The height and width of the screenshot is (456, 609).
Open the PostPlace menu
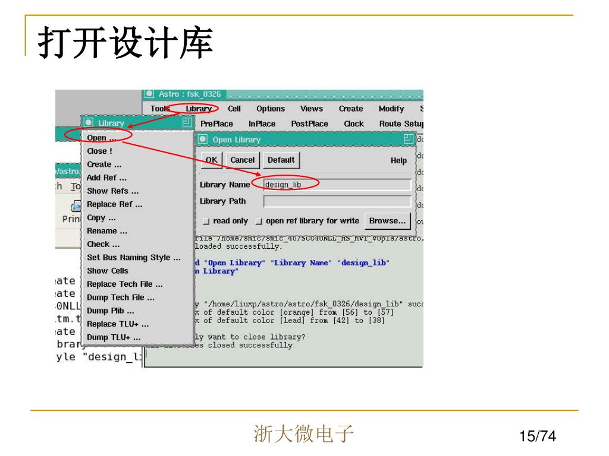click(309, 123)
